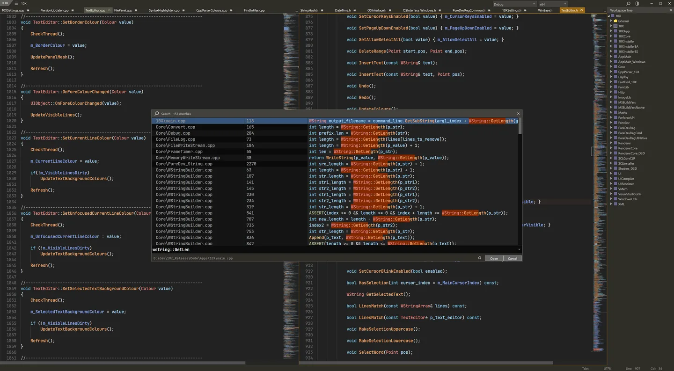Open the search history dropdown arrow
Viewport: 674px width, 371px height.
[x=519, y=250]
